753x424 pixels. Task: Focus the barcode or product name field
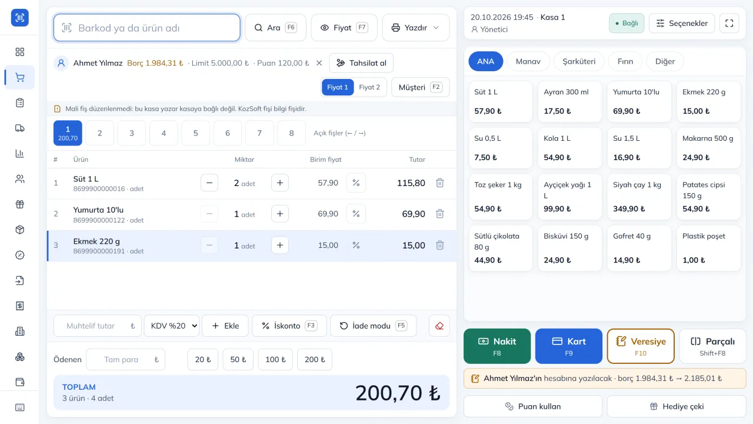pos(147,28)
